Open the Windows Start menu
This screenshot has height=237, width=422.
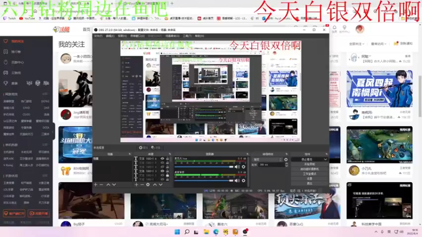(177, 232)
